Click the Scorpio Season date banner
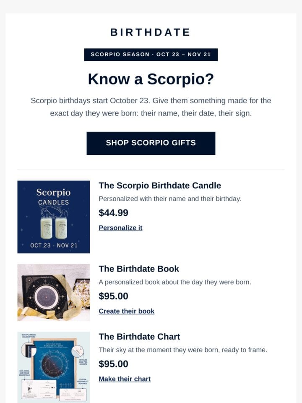The image size is (302, 403). point(151,55)
